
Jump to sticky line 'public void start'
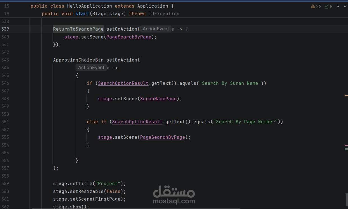point(110,13)
